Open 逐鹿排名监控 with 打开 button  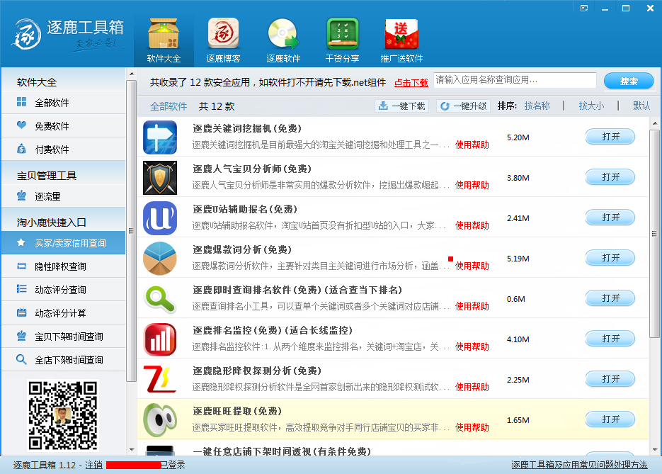click(x=610, y=339)
